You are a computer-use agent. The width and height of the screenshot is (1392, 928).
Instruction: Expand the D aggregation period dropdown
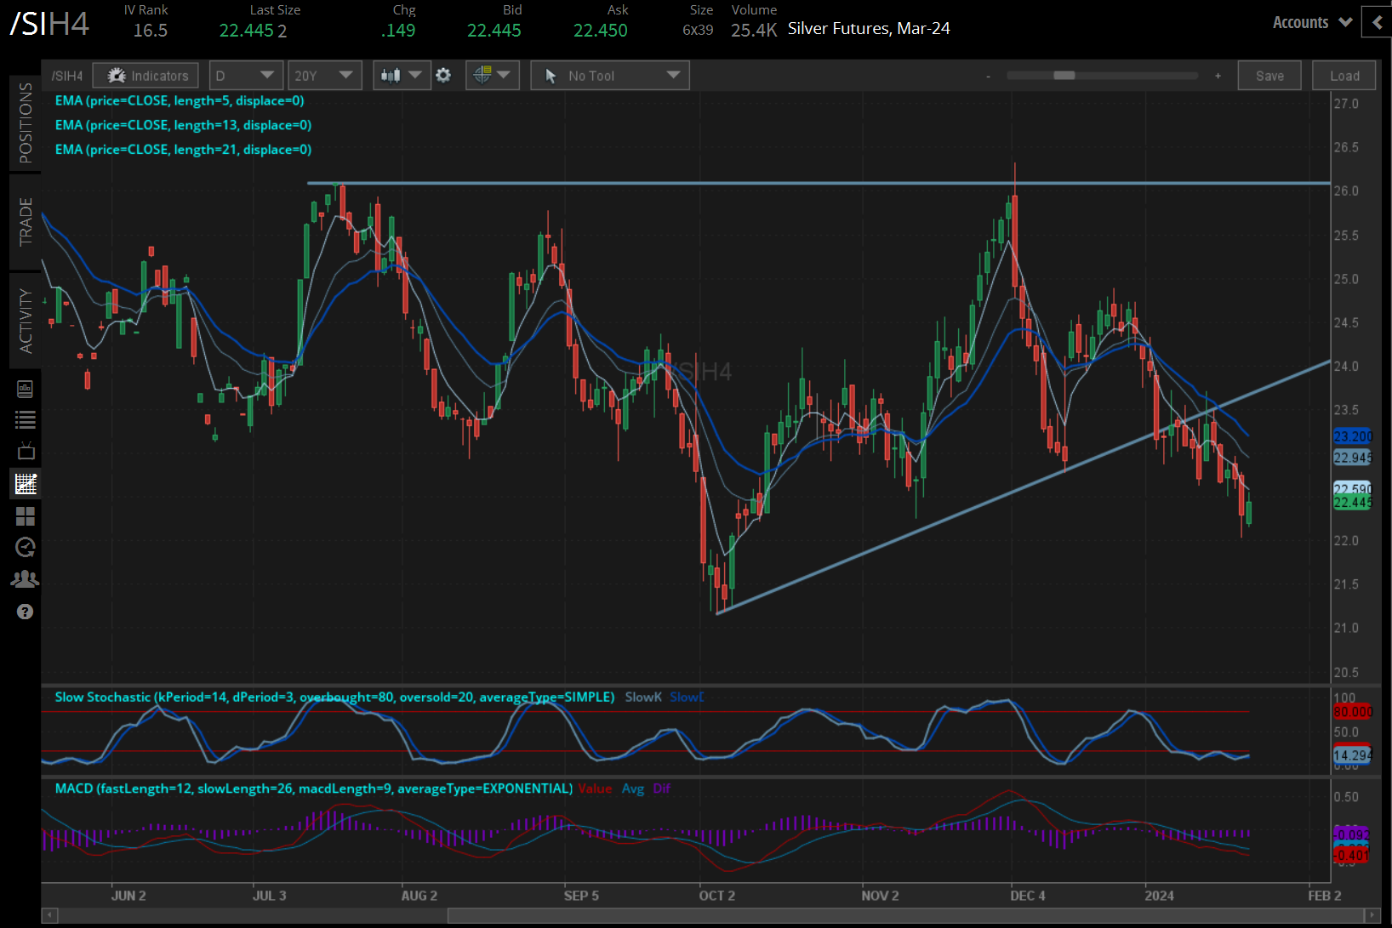tap(246, 76)
